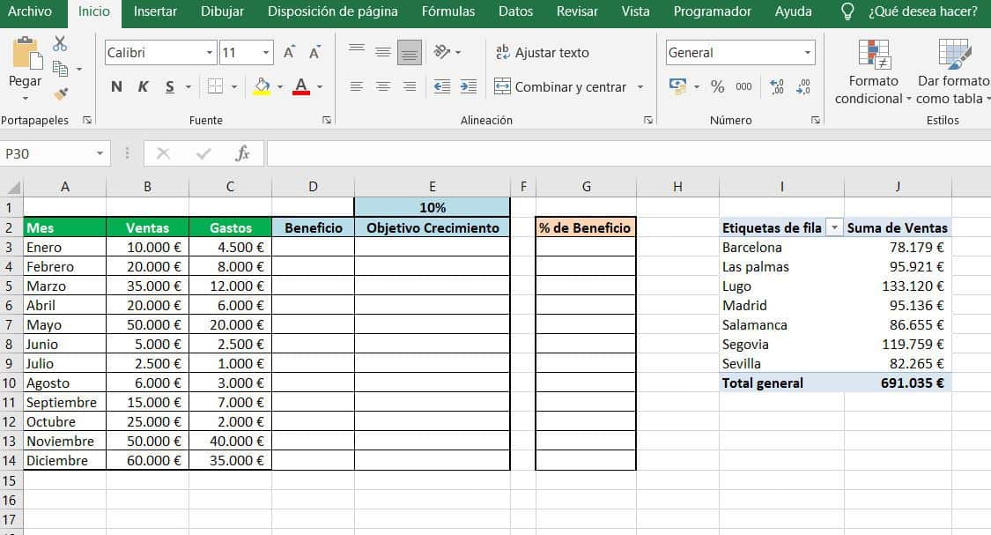
Task: Click the Copy icon in Portapapeles
Action: point(60,68)
